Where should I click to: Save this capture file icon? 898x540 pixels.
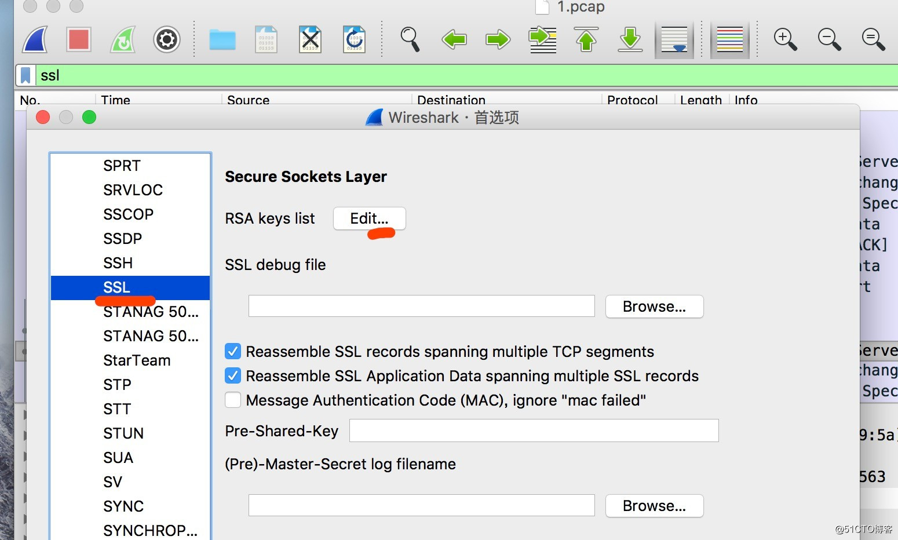point(267,39)
